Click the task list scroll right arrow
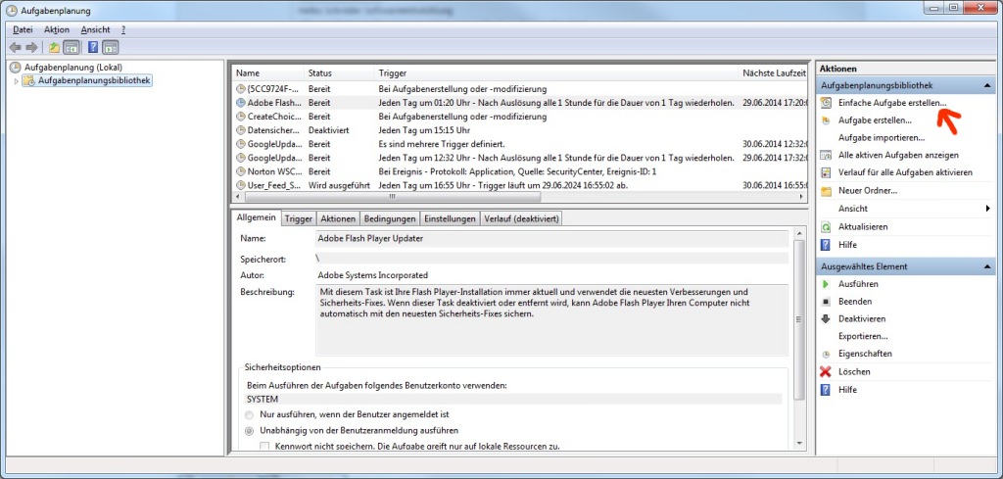Screen dimensions: 1003x479 click(802, 197)
